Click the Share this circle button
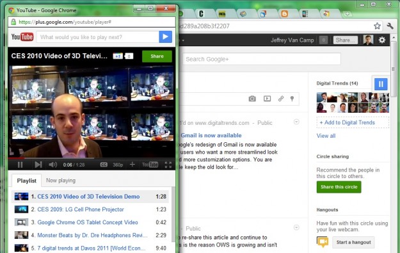This screenshot has width=400, height=253. pyautogui.click(x=339, y=187)
